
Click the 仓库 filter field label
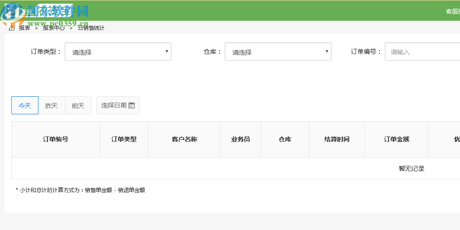click(212, 52)
